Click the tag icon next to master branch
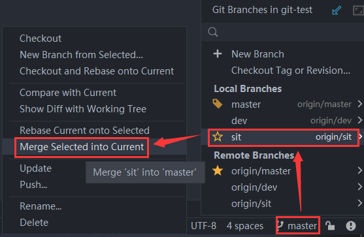This screenshot has width=364, height=237. click(217, 104)
